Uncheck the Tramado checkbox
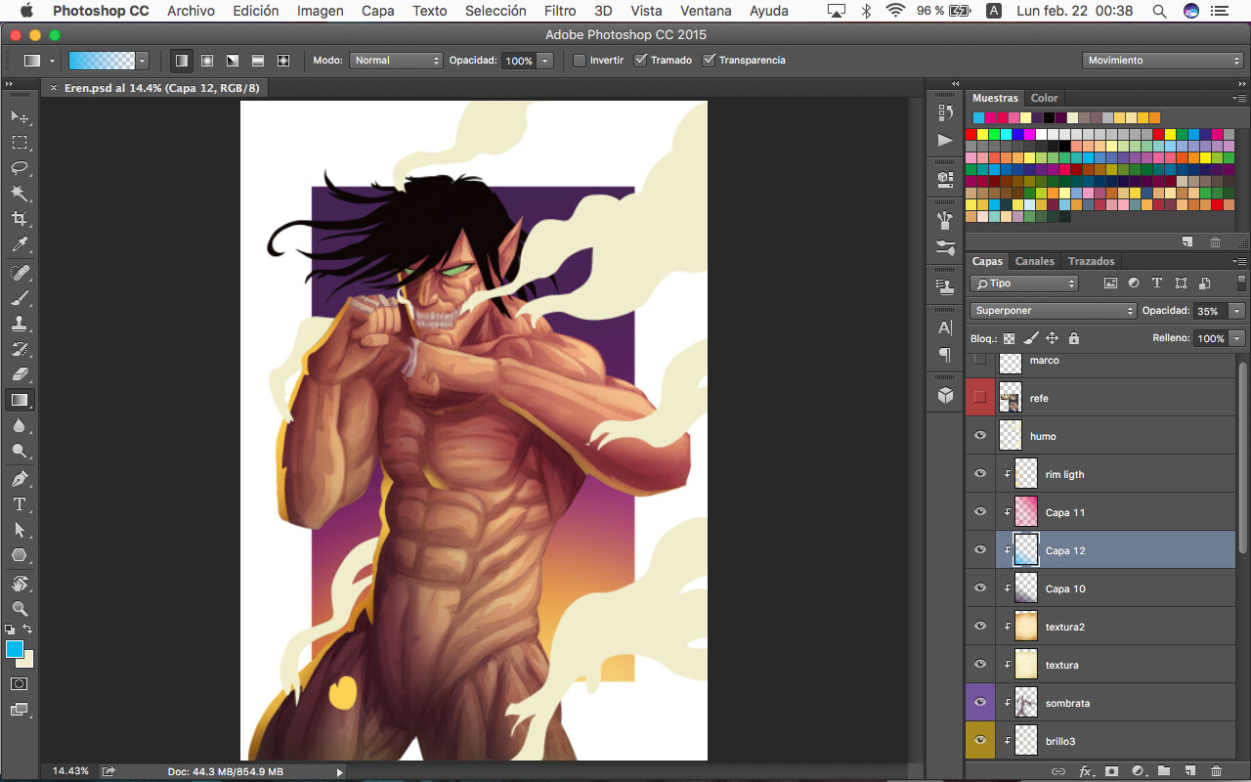Screen dimensions: 1251x782 point(640,60)
